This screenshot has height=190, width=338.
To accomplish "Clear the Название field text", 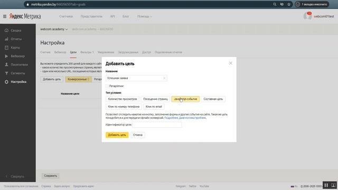I will (x=164, y=78).
